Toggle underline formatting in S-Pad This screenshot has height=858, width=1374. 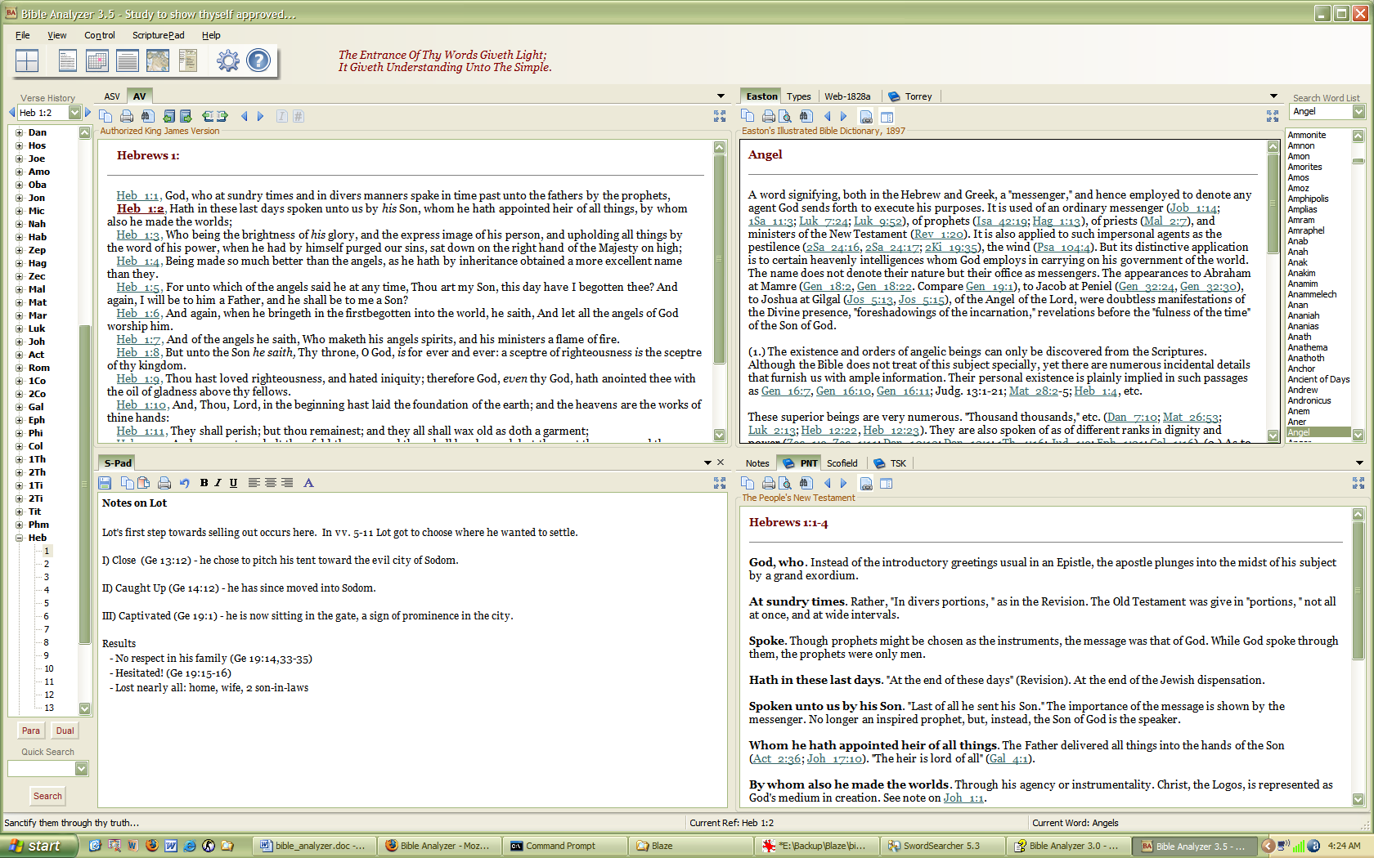pyautogui.click(x=233, y=483)
